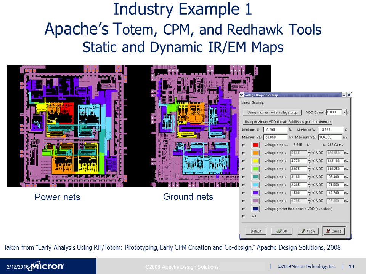
Task: Tick the checkbox for the orange 5.565 row
Action: [244, 153]
